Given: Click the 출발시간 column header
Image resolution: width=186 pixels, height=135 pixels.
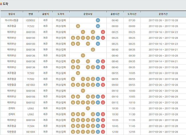Looking at the screenshot, I should coord(115,14).
